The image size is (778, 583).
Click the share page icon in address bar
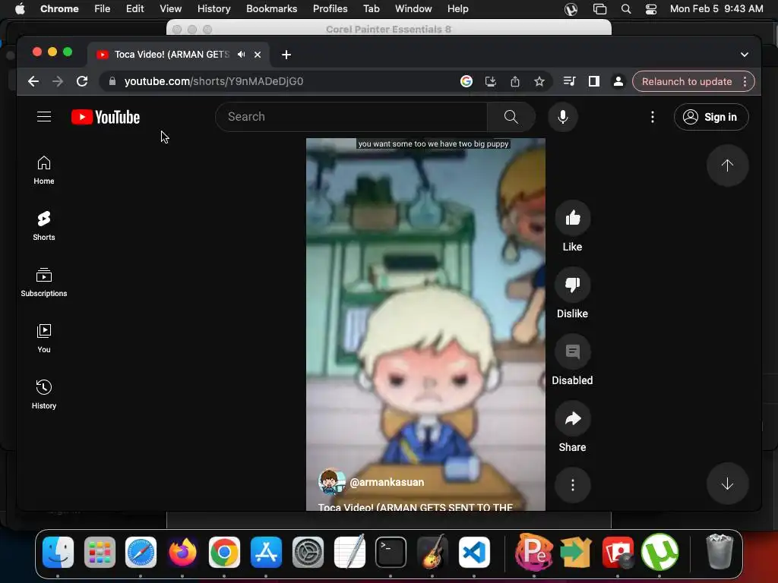(x=515, y=81)
